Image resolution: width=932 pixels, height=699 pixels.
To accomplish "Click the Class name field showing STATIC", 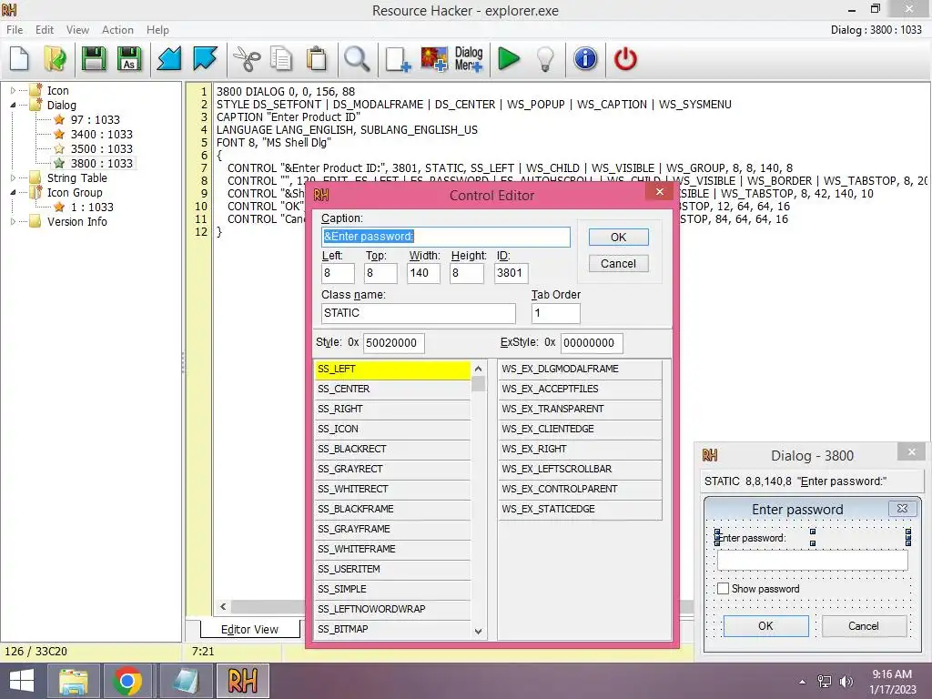I will coord(419,313).
